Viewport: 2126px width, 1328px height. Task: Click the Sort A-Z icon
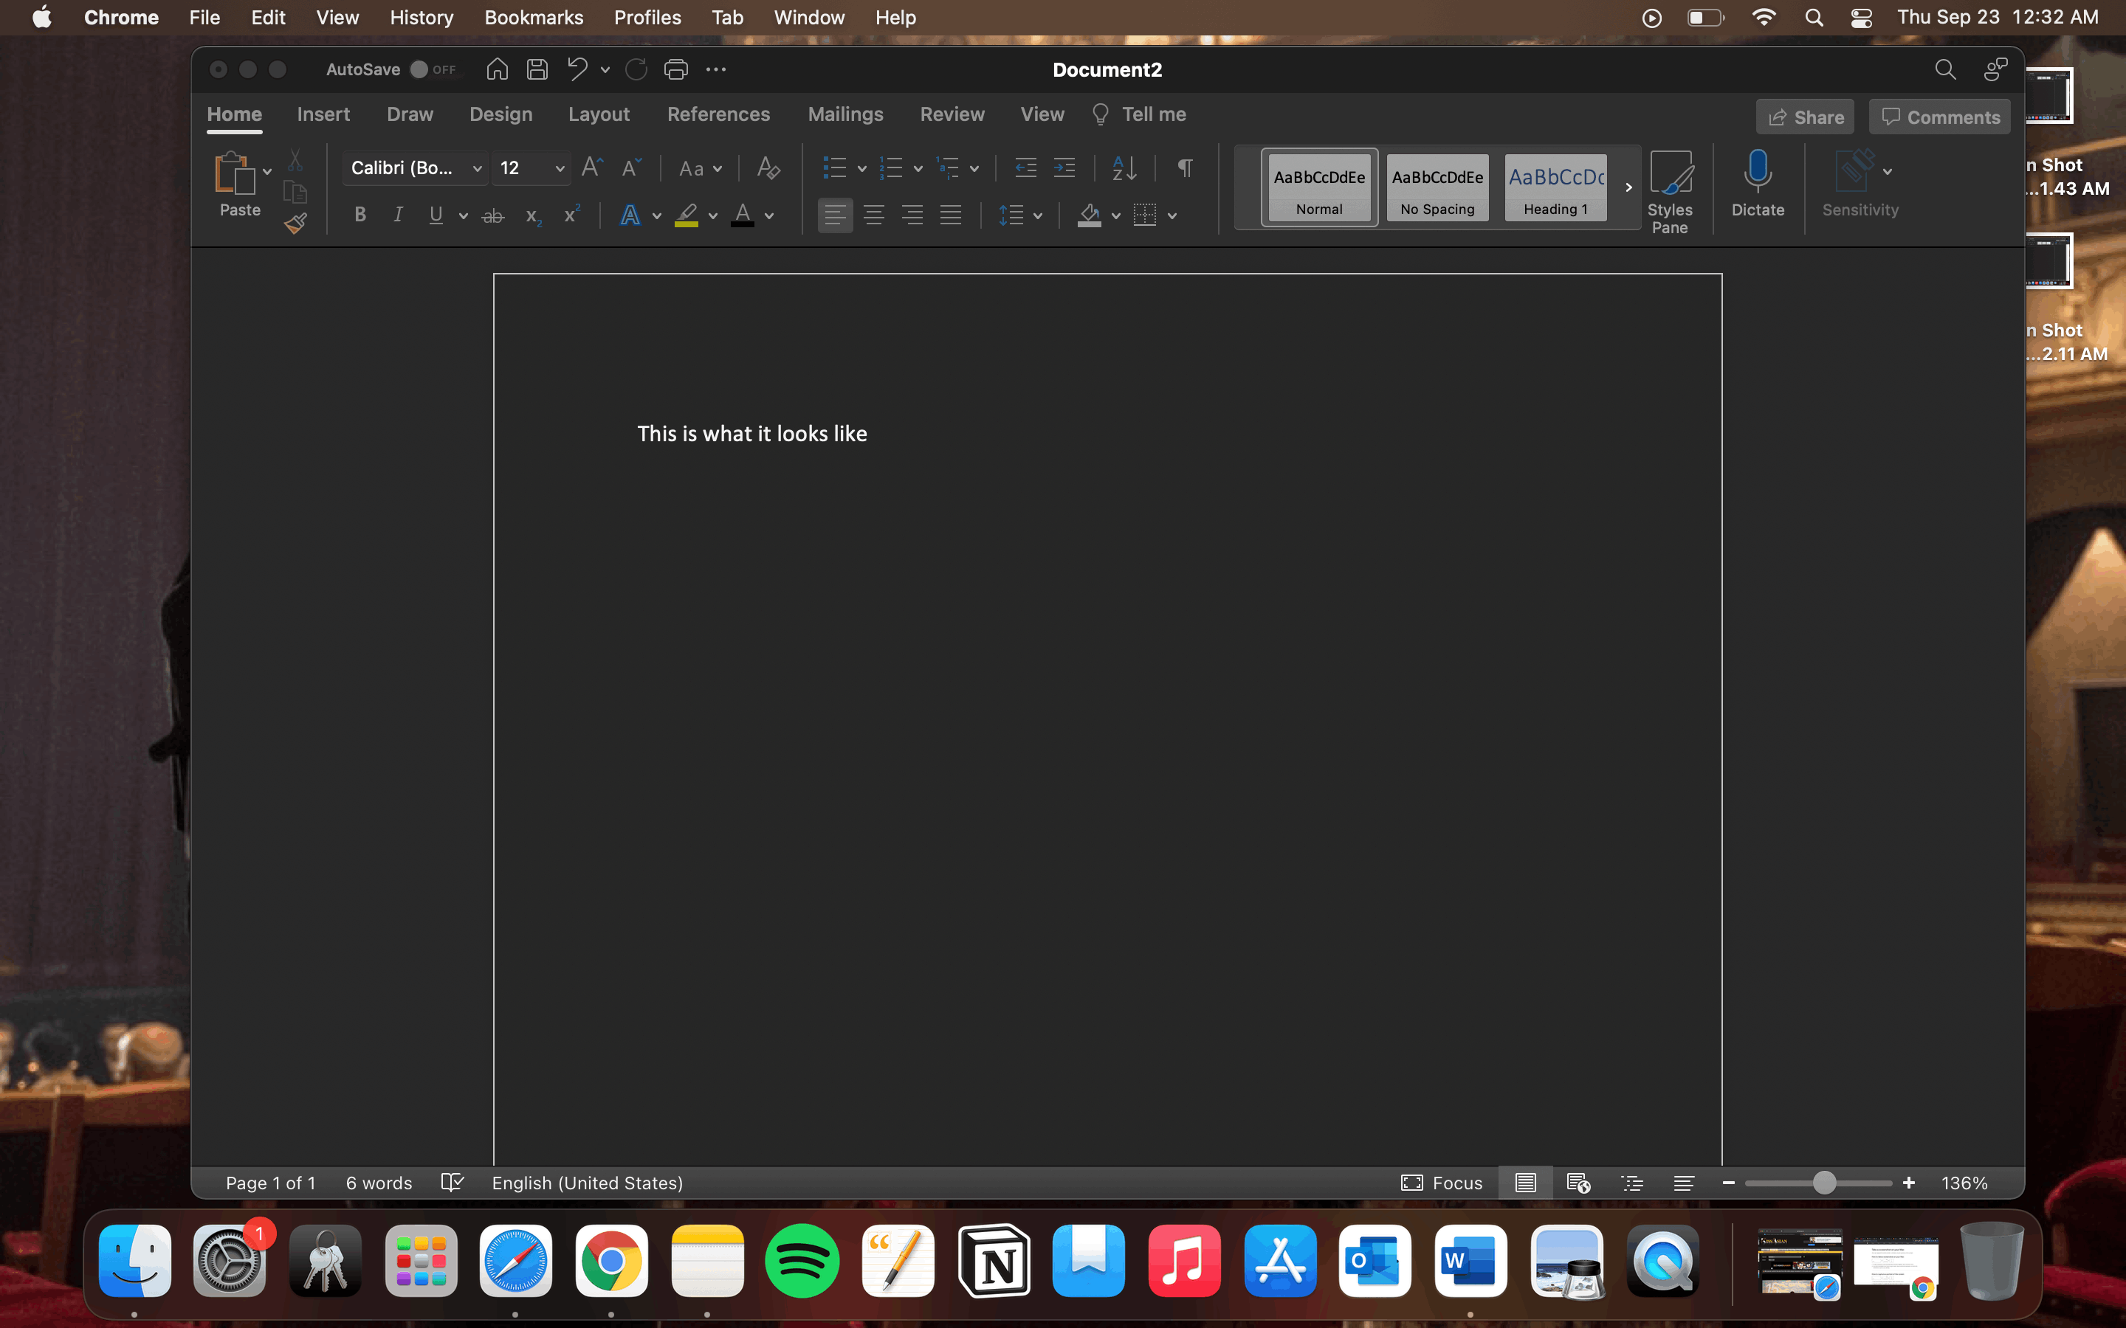pos(1124,167)
